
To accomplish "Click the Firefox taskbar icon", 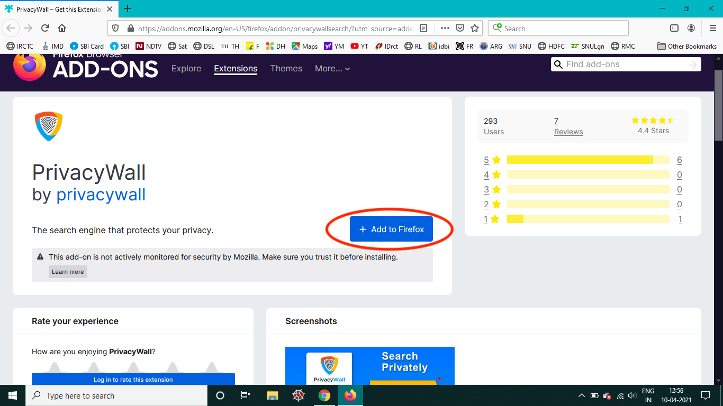I will click(350, 395).
